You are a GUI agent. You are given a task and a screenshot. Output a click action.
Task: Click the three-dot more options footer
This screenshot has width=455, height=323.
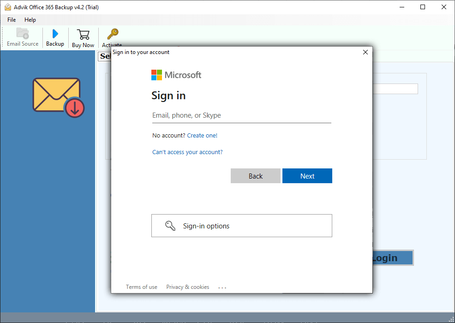pyautogui.click(x=222, y=287)
